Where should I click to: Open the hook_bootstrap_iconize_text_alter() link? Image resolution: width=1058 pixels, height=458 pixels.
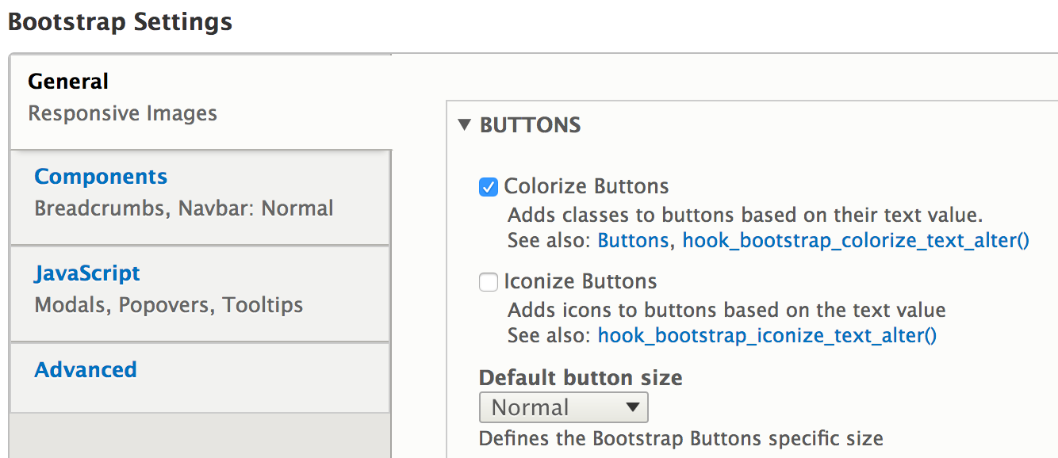767,335
